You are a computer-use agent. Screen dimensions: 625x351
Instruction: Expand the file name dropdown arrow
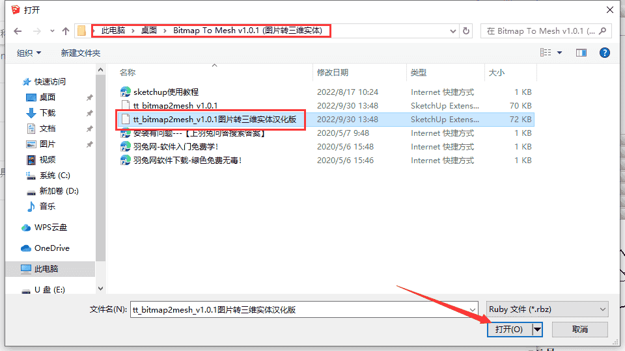tap(473, 309)
